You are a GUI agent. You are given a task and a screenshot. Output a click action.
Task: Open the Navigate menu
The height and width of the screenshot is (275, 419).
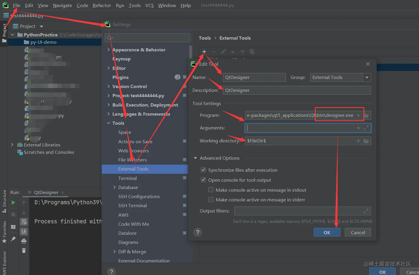(62, 5)
